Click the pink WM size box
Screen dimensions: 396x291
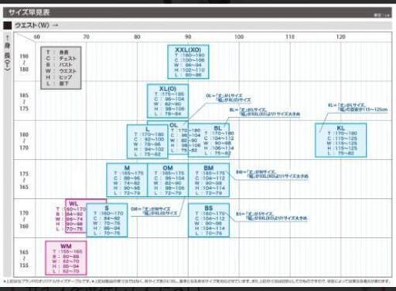(66, 258)
